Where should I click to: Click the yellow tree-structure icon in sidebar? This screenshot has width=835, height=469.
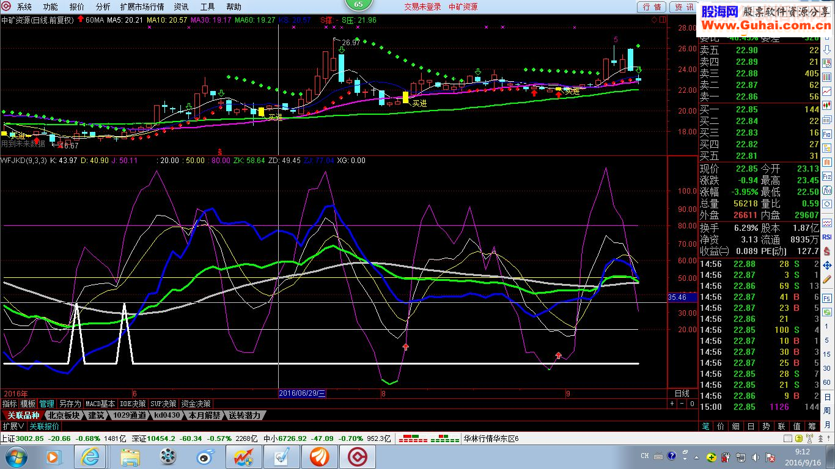(827, 147)
